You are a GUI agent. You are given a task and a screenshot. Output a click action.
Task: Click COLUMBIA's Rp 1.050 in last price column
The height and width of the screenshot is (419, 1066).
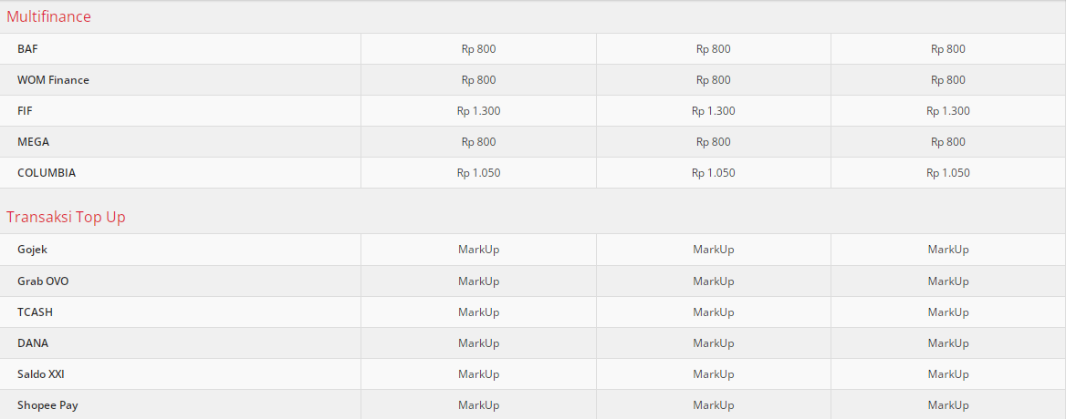[948, 173]
